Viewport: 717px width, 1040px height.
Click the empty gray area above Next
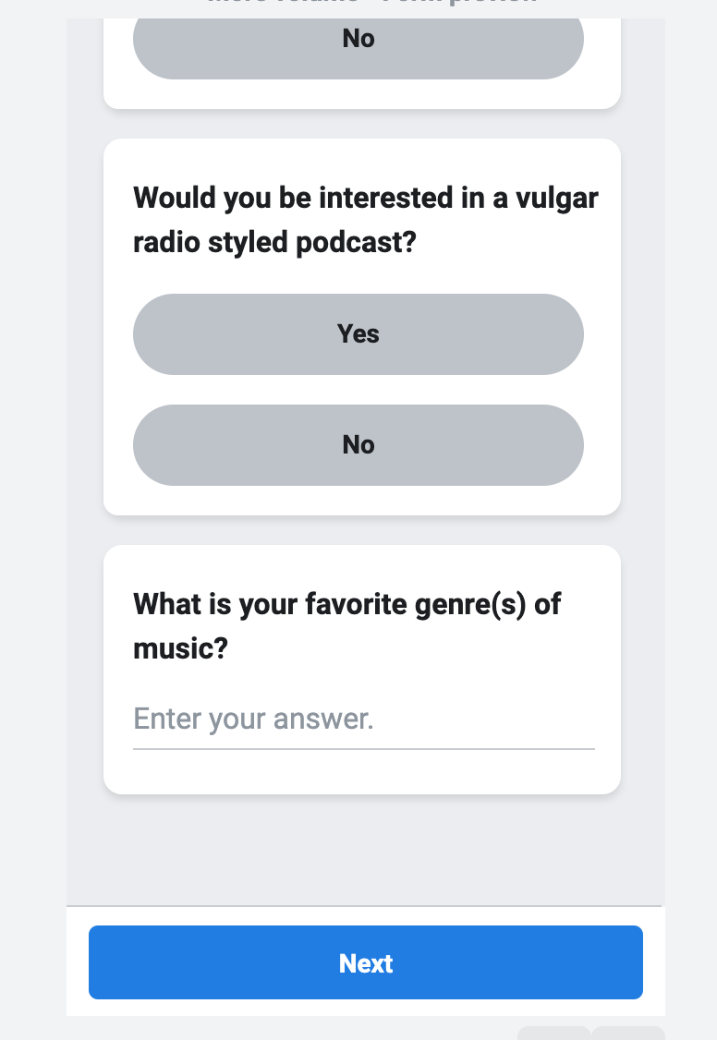pos(365,850)
